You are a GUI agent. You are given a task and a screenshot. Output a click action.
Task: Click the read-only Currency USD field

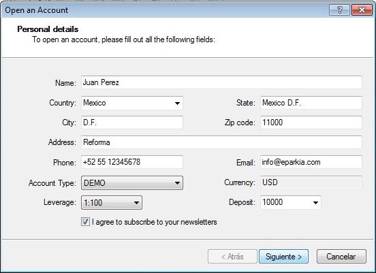311,182
